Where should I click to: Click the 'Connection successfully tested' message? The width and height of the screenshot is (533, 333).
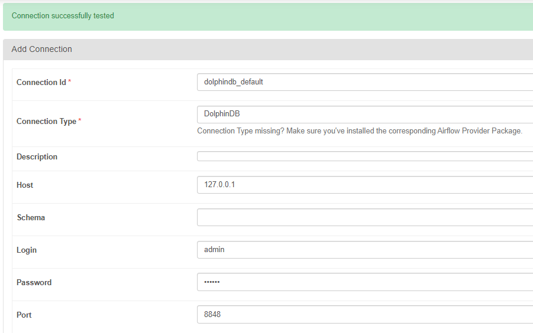point(63,16)
